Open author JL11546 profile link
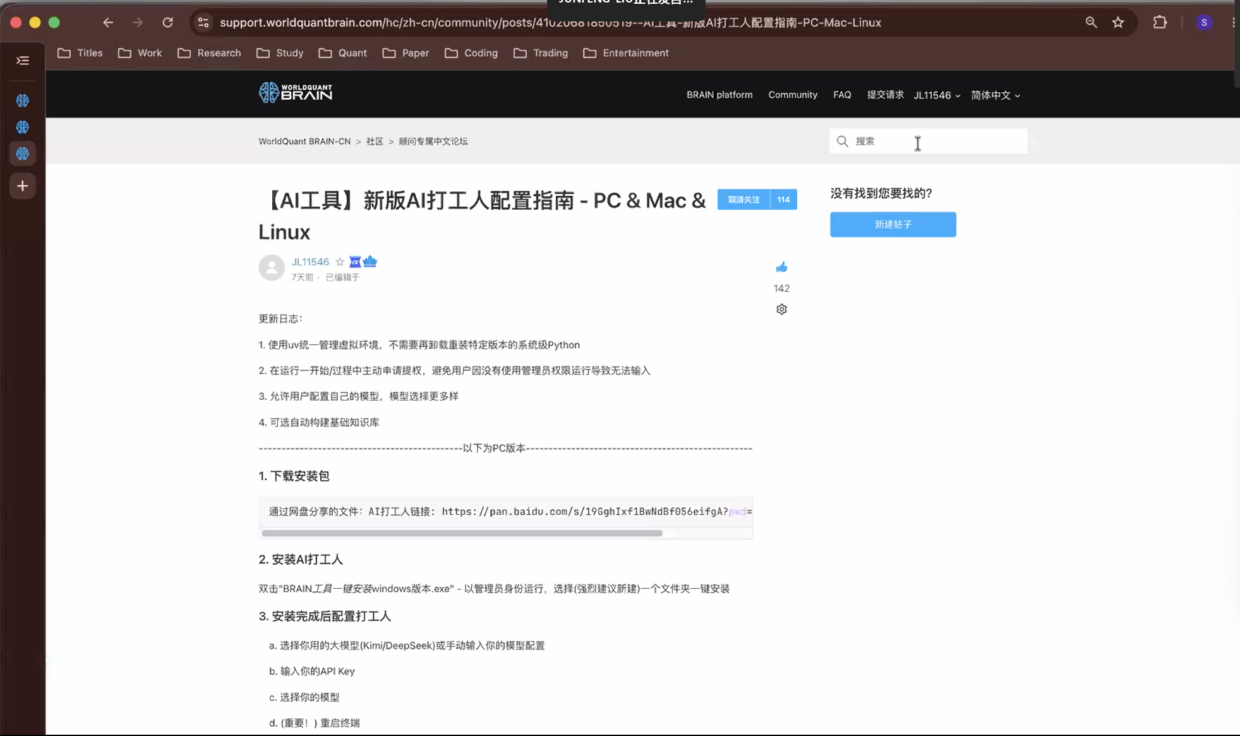This screenshot has height=736, width=1240. point(310,262)
